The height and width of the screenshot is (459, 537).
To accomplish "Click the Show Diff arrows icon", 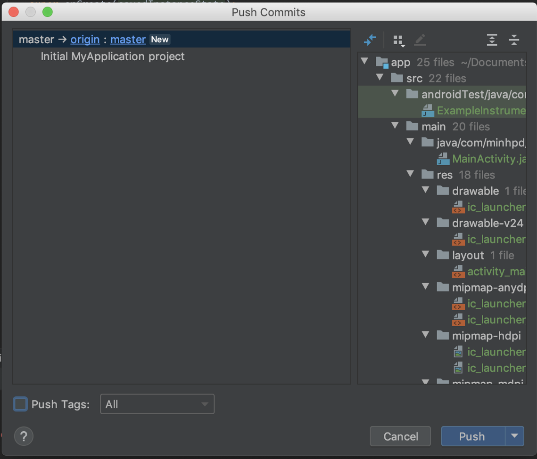I will tap(370, 40).
